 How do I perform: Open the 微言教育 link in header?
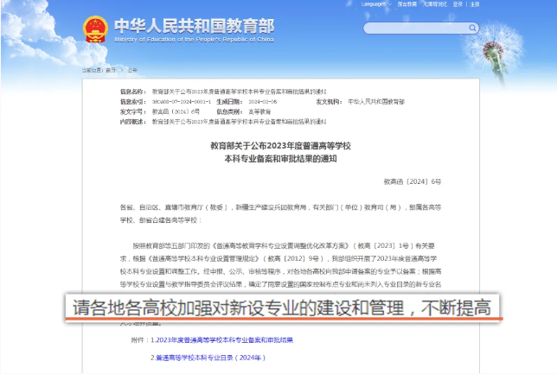tap(407, 4)
